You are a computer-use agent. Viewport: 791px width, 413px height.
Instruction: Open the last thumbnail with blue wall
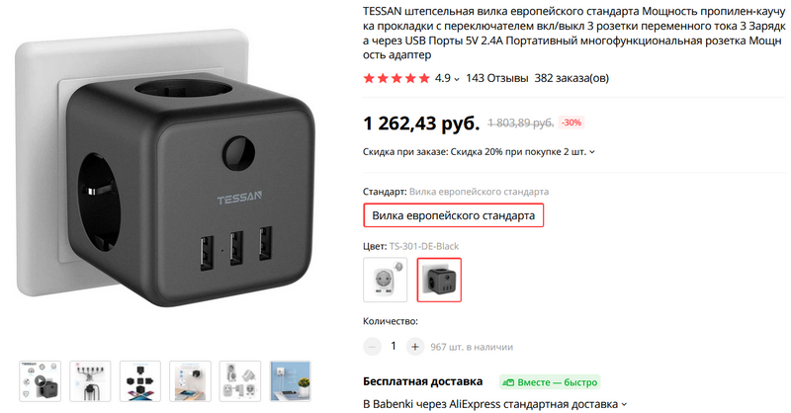click(x=290, y=381)
